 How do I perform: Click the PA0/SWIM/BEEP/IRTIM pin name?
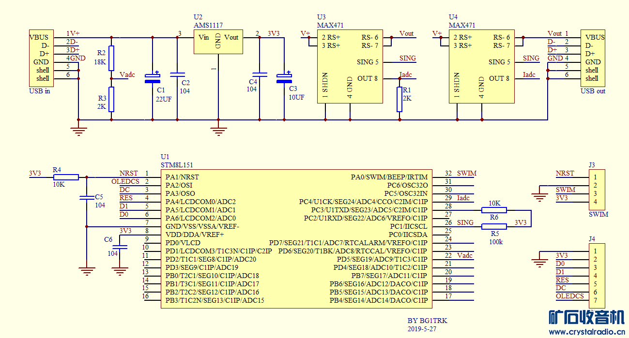[x=389, y=177]
